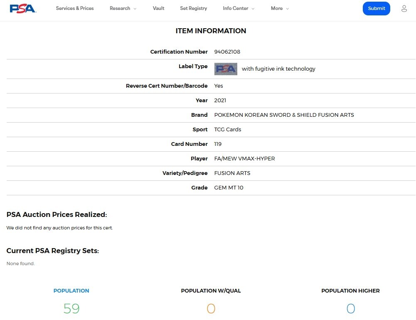Viewport: 416px width, 320px height.
Task: Click the population count 59
Action: tap(71, 308)
